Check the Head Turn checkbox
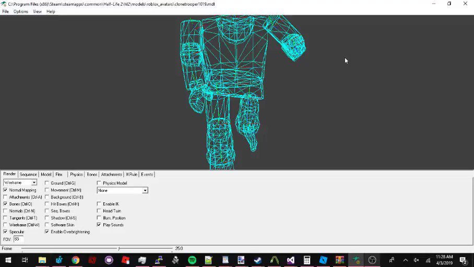This screenshot has width=474, height=267. [99, 211]
